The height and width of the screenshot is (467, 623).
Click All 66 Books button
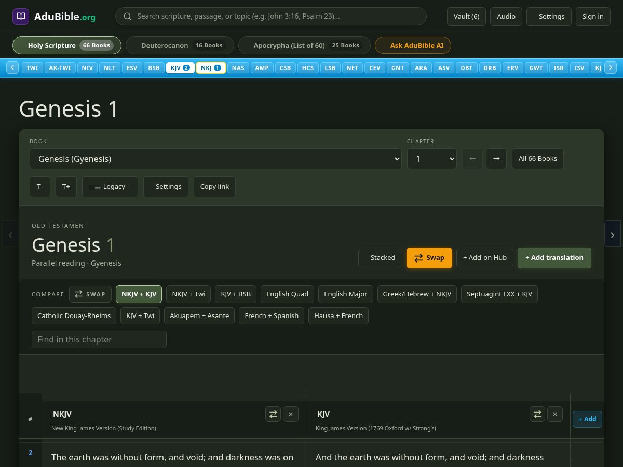pos(537,159)
